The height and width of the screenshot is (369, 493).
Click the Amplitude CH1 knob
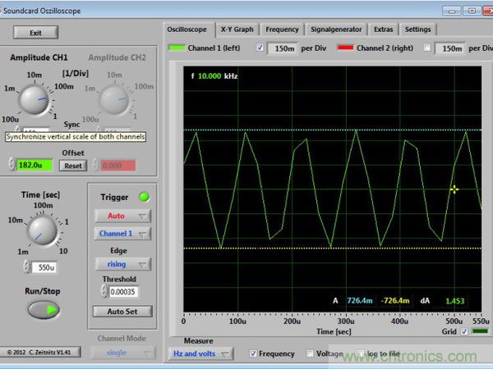click(35, 100)
